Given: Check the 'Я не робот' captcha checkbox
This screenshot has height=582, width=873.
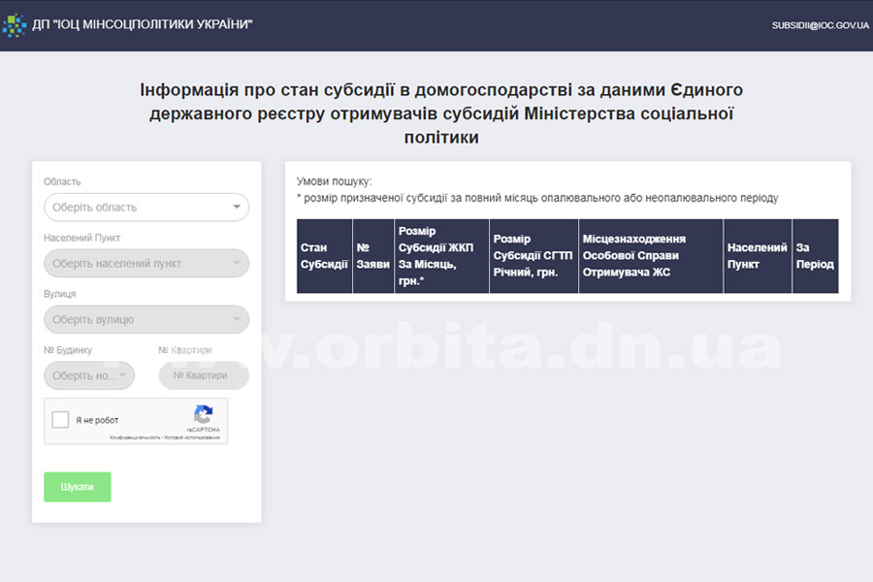Looking at the screenshot, I should (60, 419).
